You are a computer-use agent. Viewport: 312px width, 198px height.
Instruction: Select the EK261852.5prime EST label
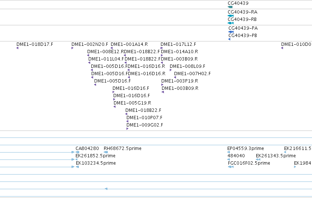click(95, 156)
